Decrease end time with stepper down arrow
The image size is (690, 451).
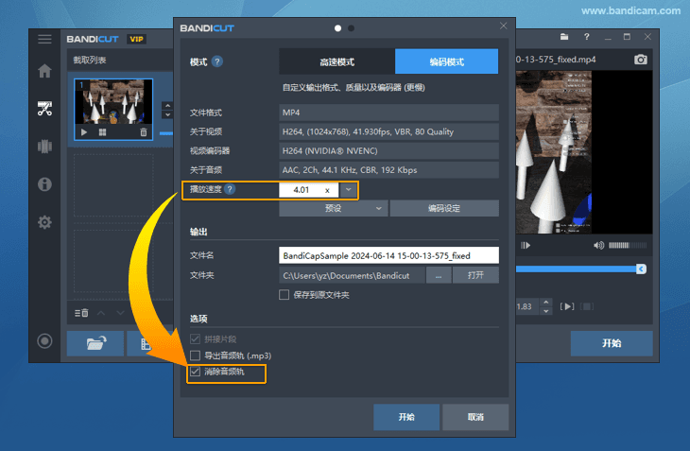tap(546, 311)
